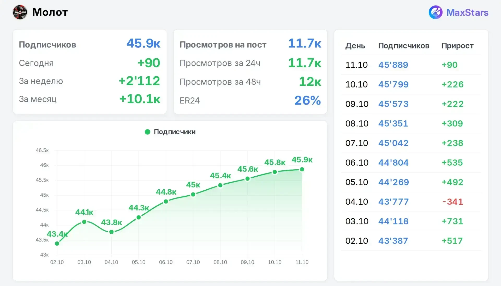This screenshot has width=501, height=286.
Task: Click the 45.6к chart data point
Action: click(x=248, y=179)
